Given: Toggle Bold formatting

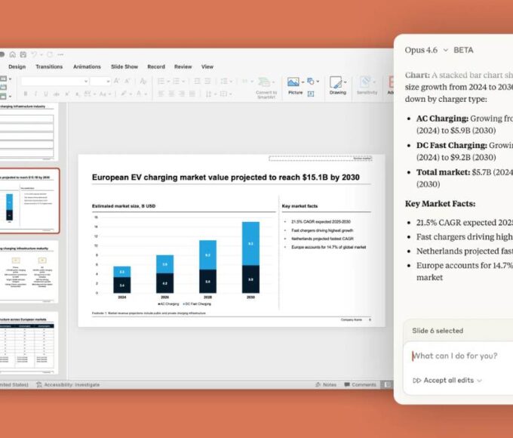Looking at the screenshot, I should (25, 94).
